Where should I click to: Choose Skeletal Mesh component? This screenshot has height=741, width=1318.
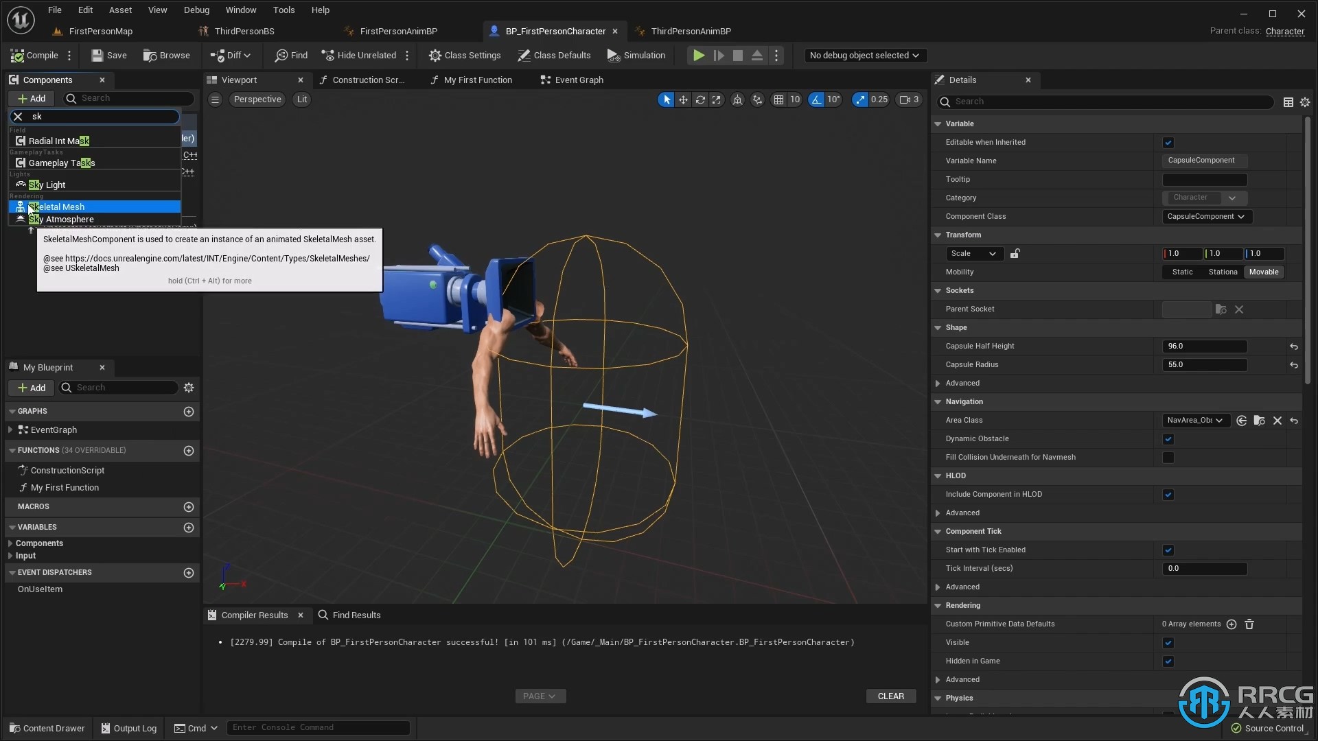(x=95, y=207)
